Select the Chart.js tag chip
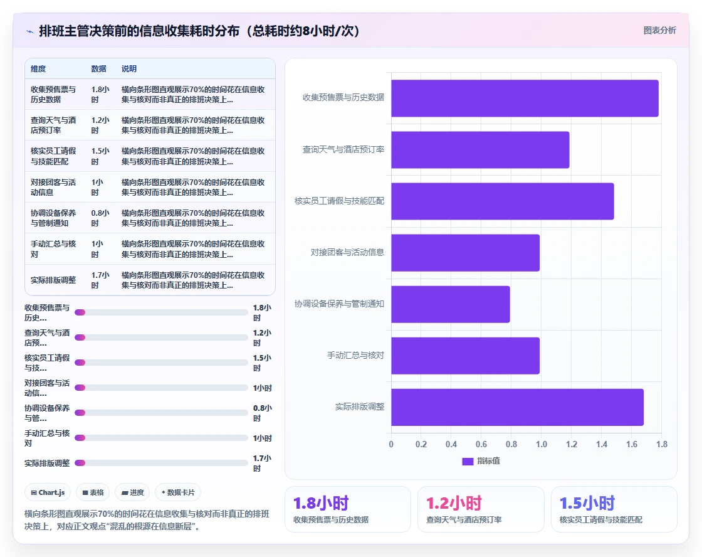The width and height of the screenshot is (702, 557). 48,492
